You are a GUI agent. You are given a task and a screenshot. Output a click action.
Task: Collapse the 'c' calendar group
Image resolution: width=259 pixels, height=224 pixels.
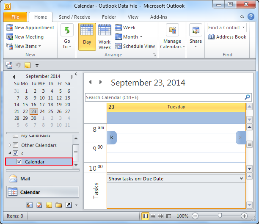[10, 153]
